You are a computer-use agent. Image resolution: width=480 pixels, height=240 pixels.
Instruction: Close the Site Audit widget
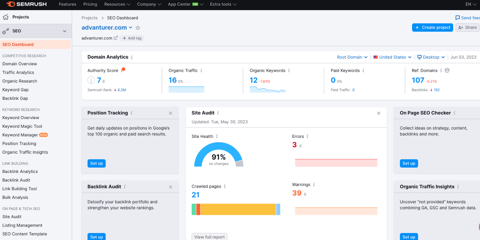coord(379,113)
